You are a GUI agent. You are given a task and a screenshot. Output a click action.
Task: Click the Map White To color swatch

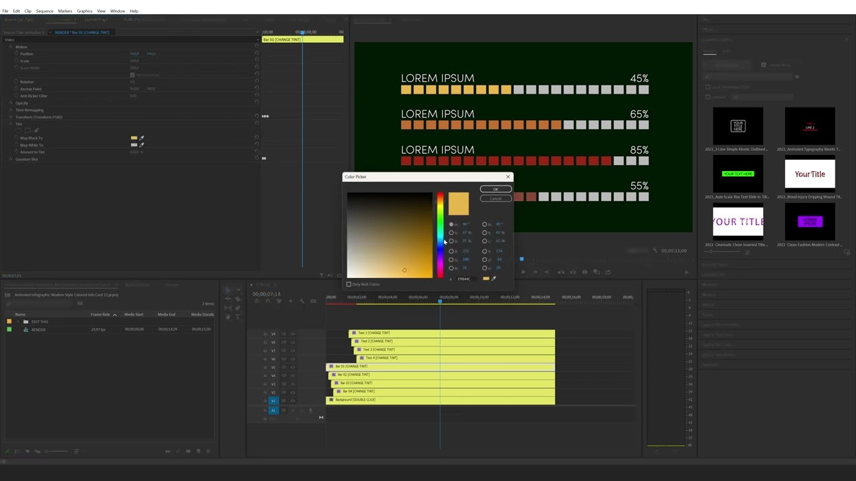click(x=134, y=145)
